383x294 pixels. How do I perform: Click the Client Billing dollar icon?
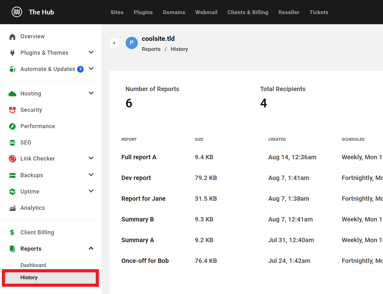[x=12, y=232]
